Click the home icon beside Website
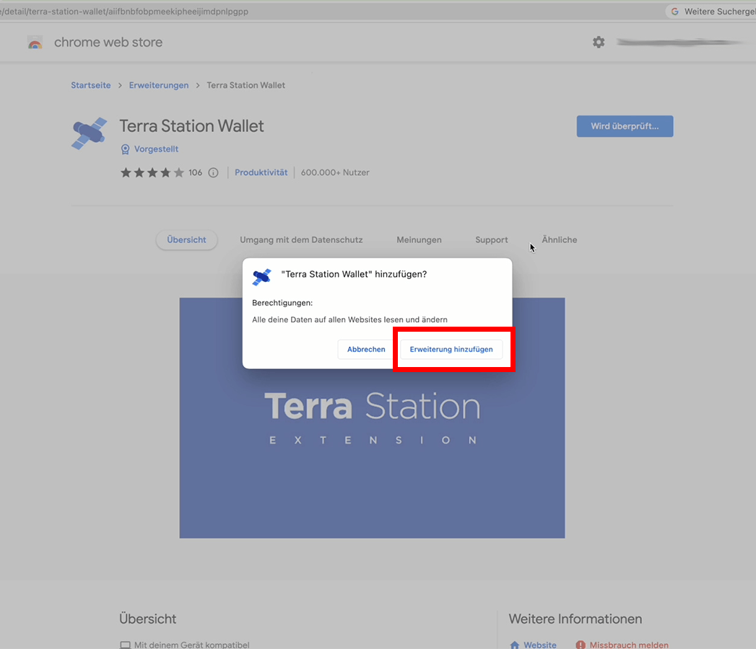The height and width of the screenshot is (649, 756). coord(514,645)
